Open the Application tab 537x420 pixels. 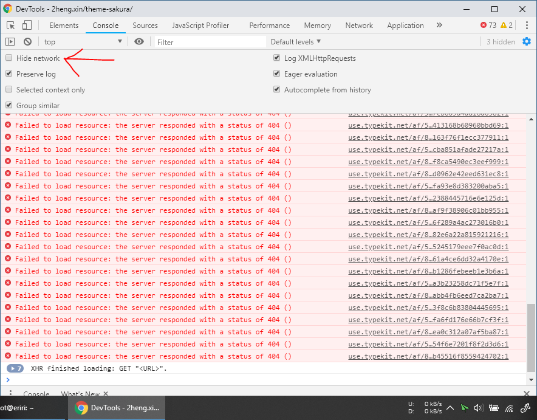click(x=406, y=26)
